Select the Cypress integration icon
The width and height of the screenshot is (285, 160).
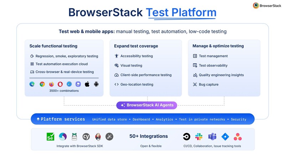coord(86,137)
